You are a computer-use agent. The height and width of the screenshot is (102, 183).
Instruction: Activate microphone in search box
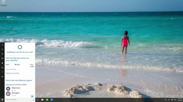coord(33,100)
